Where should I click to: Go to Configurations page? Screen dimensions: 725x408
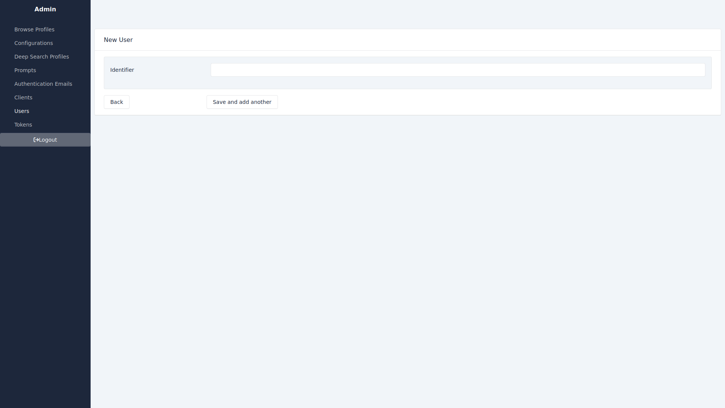34,43
